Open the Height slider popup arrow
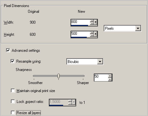 [x=95, y=34]
